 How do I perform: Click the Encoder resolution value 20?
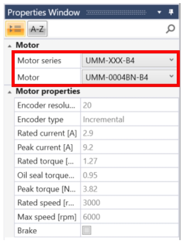click(87, 105)
